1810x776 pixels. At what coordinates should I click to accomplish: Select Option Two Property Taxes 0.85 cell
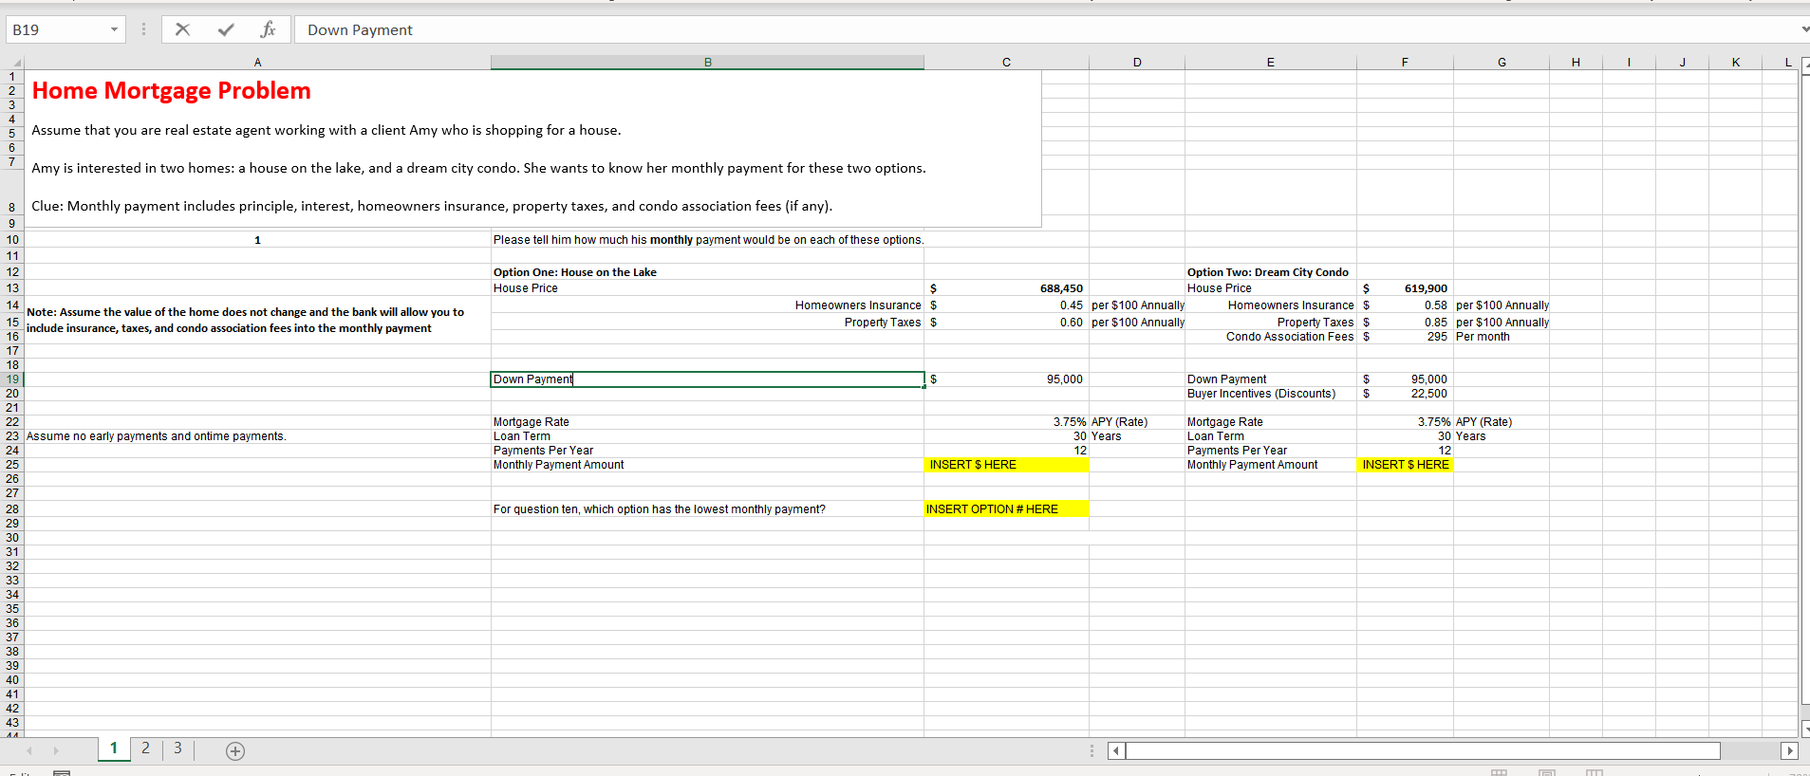point(1405,323)
